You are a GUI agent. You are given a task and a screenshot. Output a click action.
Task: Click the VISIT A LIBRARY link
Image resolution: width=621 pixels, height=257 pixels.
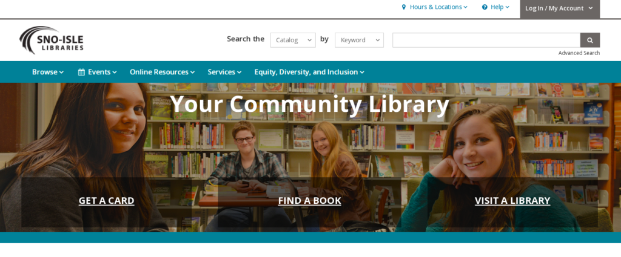[512, 201]
